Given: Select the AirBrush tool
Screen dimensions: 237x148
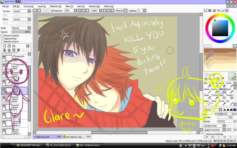Looking at the screenshot, I should [222, 91].
